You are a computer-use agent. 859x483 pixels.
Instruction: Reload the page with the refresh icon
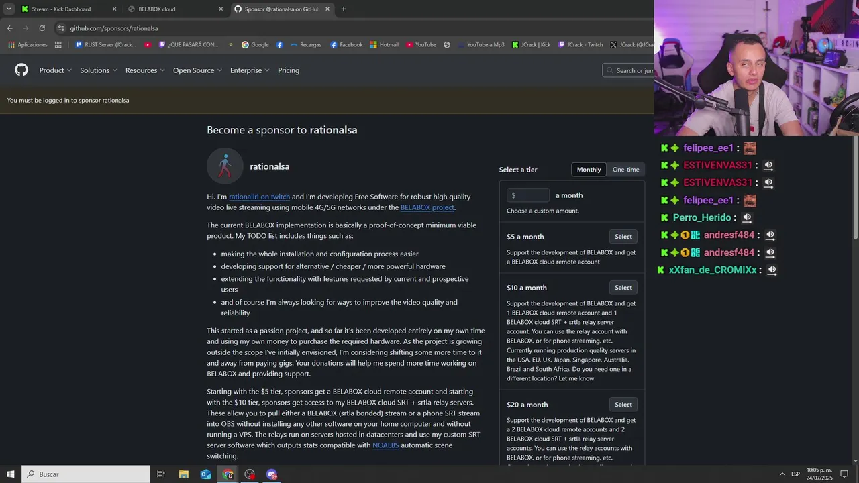click(x=42, y=28)
